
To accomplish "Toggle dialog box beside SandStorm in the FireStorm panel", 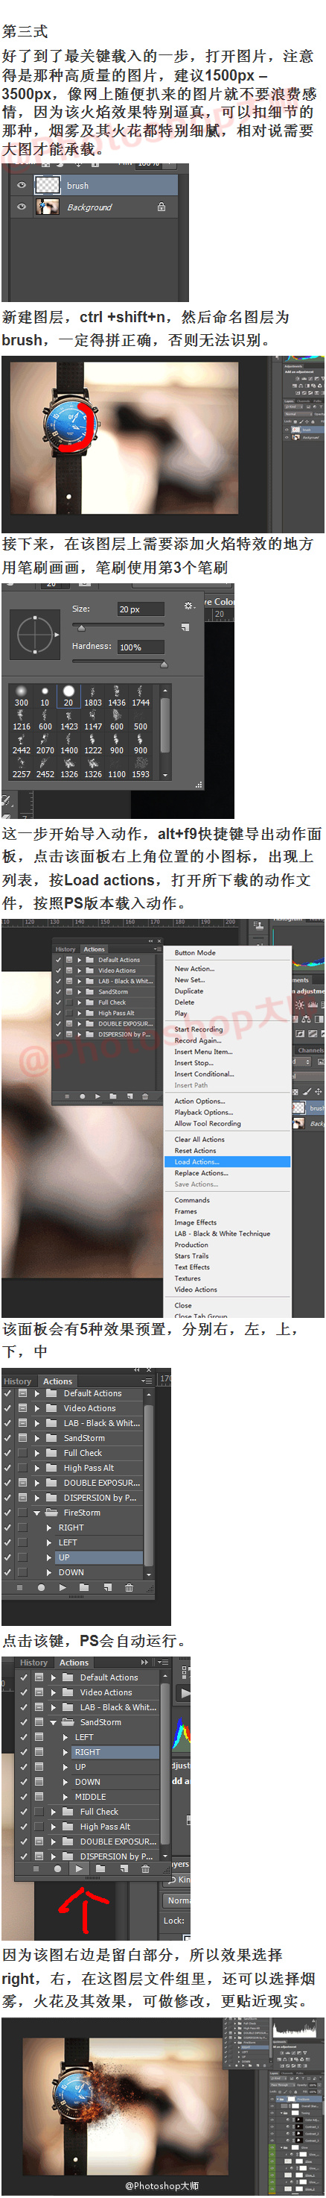I will click(23, 1438).
